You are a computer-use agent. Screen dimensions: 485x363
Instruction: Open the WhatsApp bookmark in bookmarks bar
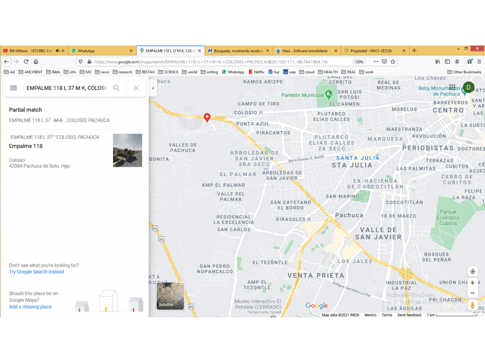tap(233, 72)
